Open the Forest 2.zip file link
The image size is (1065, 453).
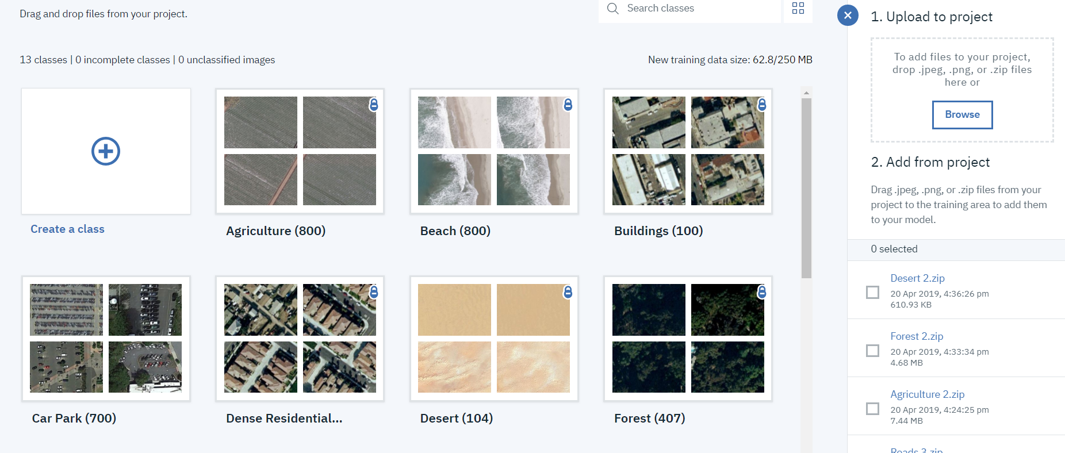tap(917, 336)
